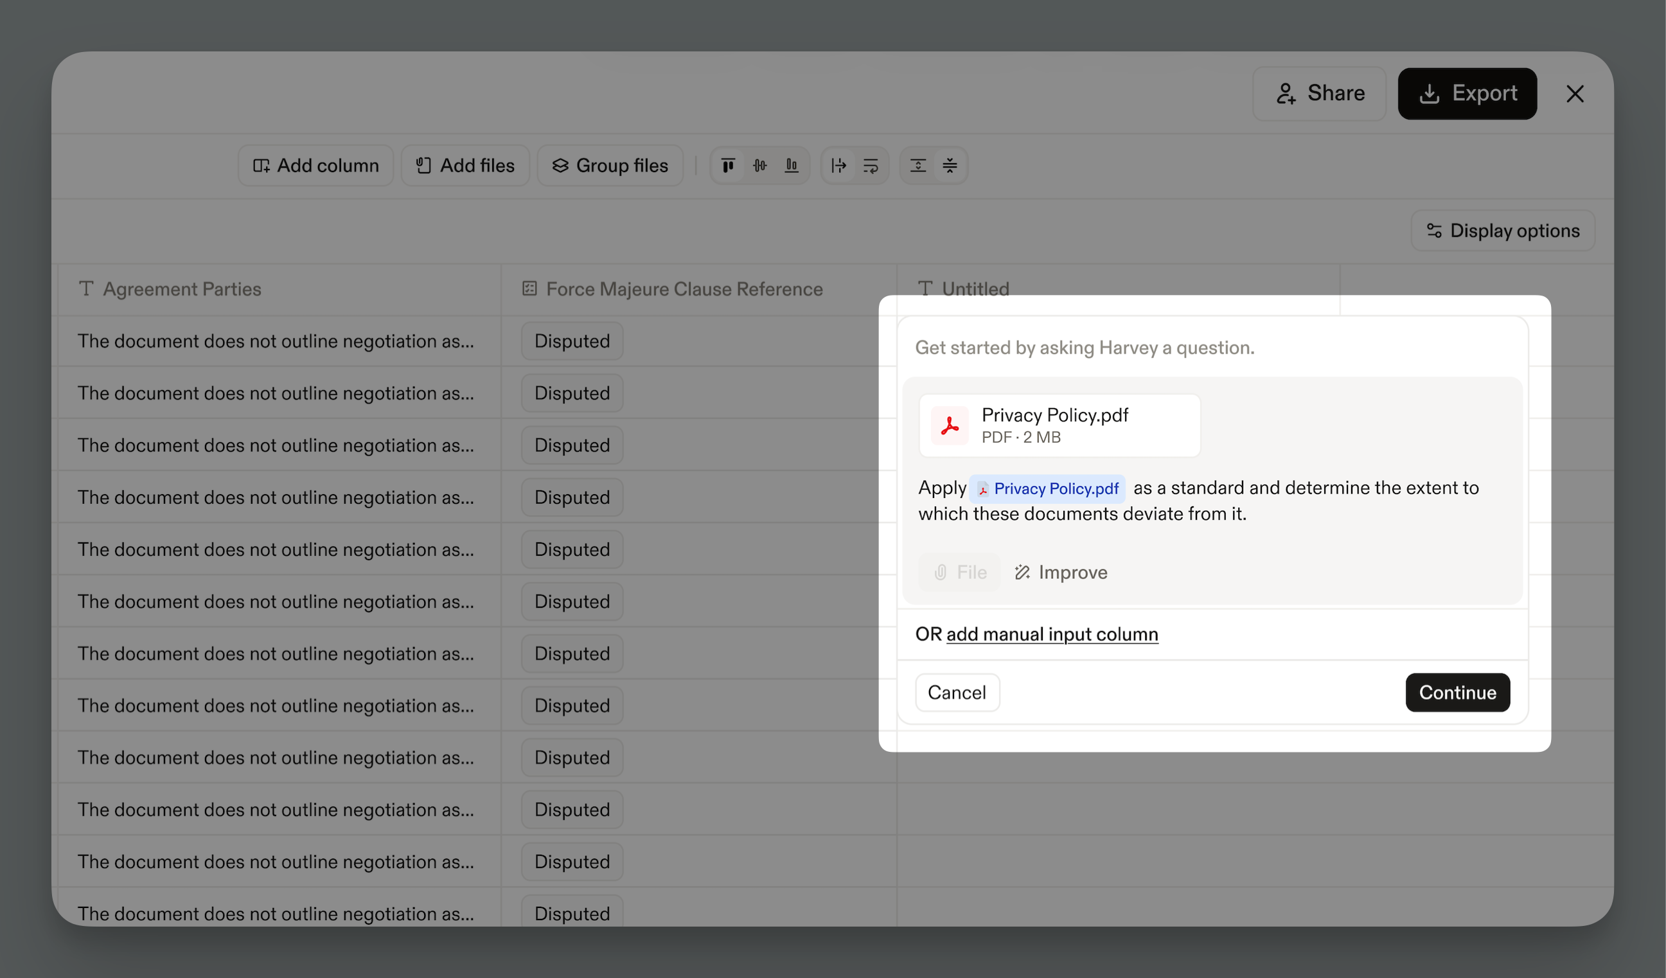Enable the wrap text icon
Screen dimensions: 1666x978
pyautogui.click(x=871, y=165)
